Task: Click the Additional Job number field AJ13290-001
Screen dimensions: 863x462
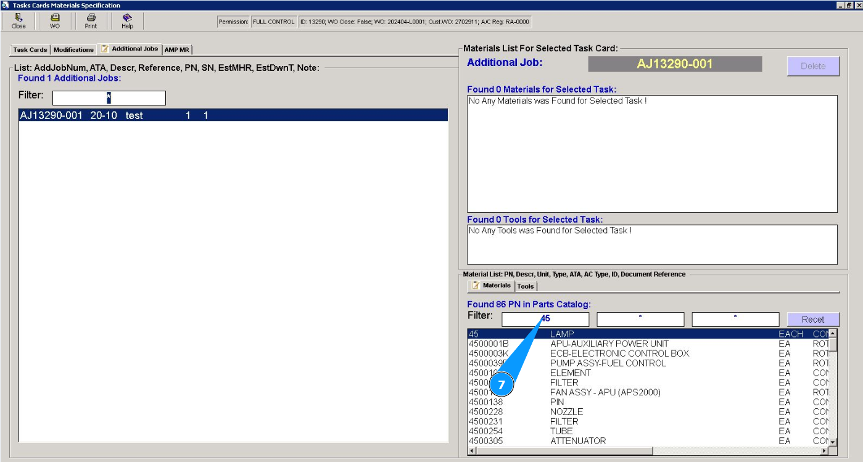Action: 675,64
